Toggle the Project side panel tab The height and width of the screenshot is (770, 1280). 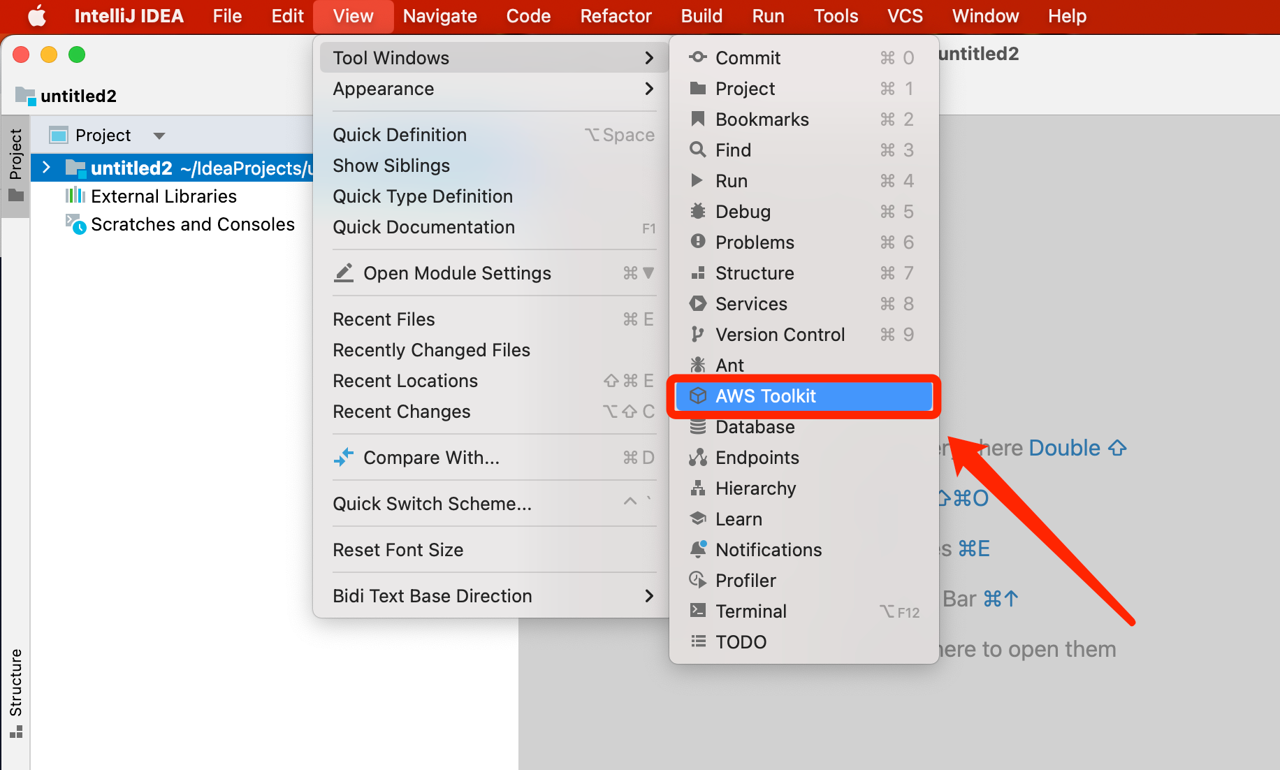[15, 166]
